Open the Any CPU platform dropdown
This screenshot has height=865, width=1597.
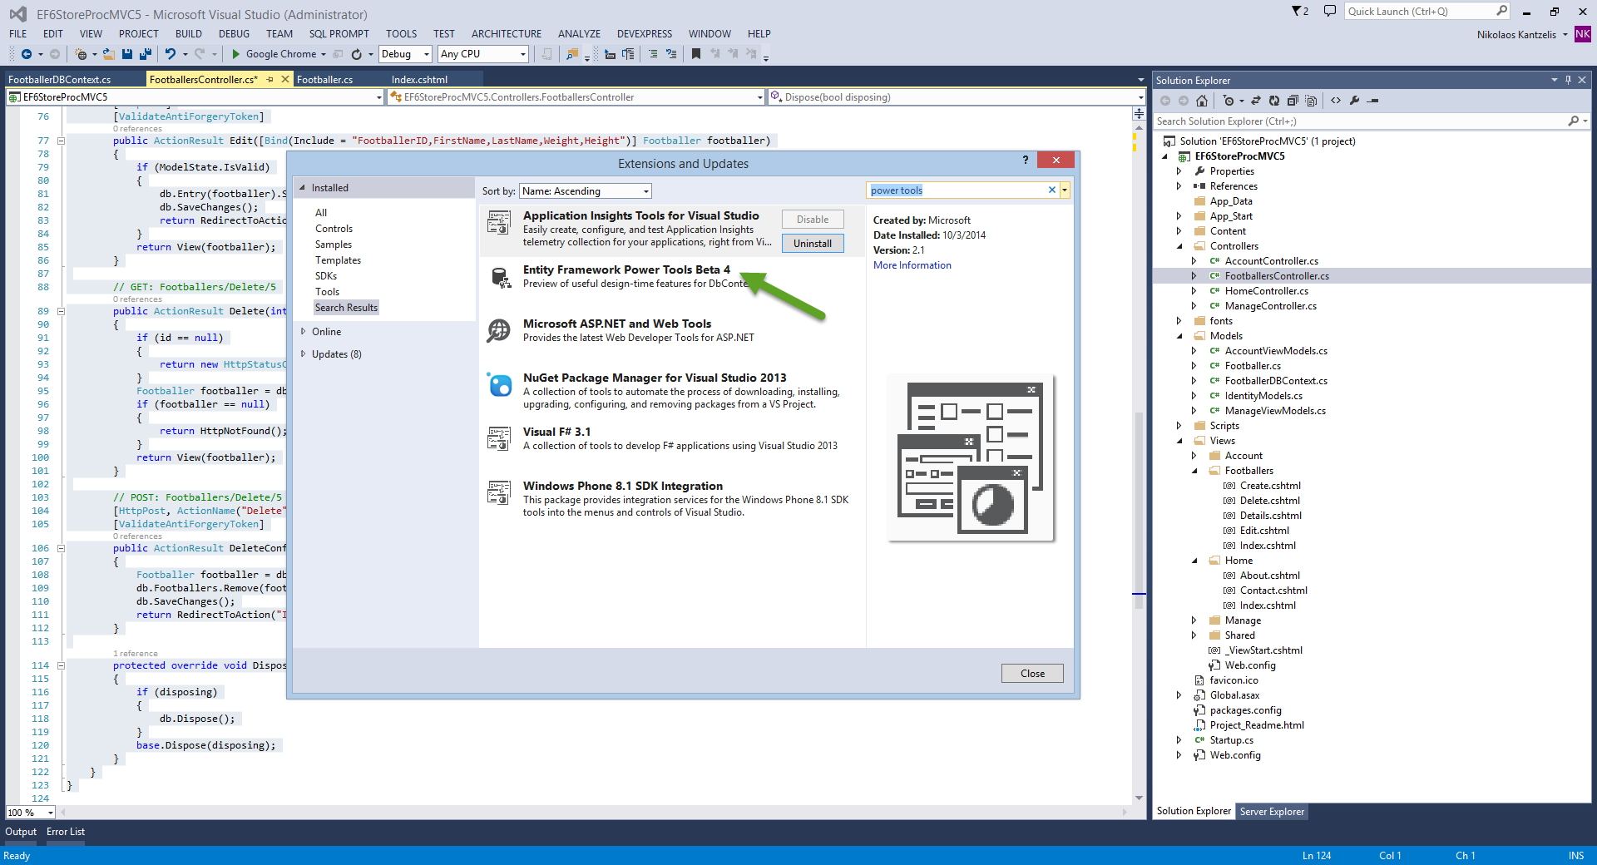(483, 54)
